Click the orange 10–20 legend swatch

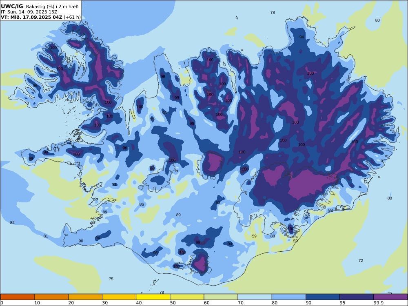[x=51, y=297]
